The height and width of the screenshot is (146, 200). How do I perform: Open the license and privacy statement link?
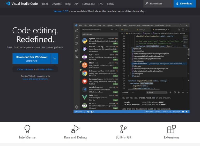tap(35, 79)
